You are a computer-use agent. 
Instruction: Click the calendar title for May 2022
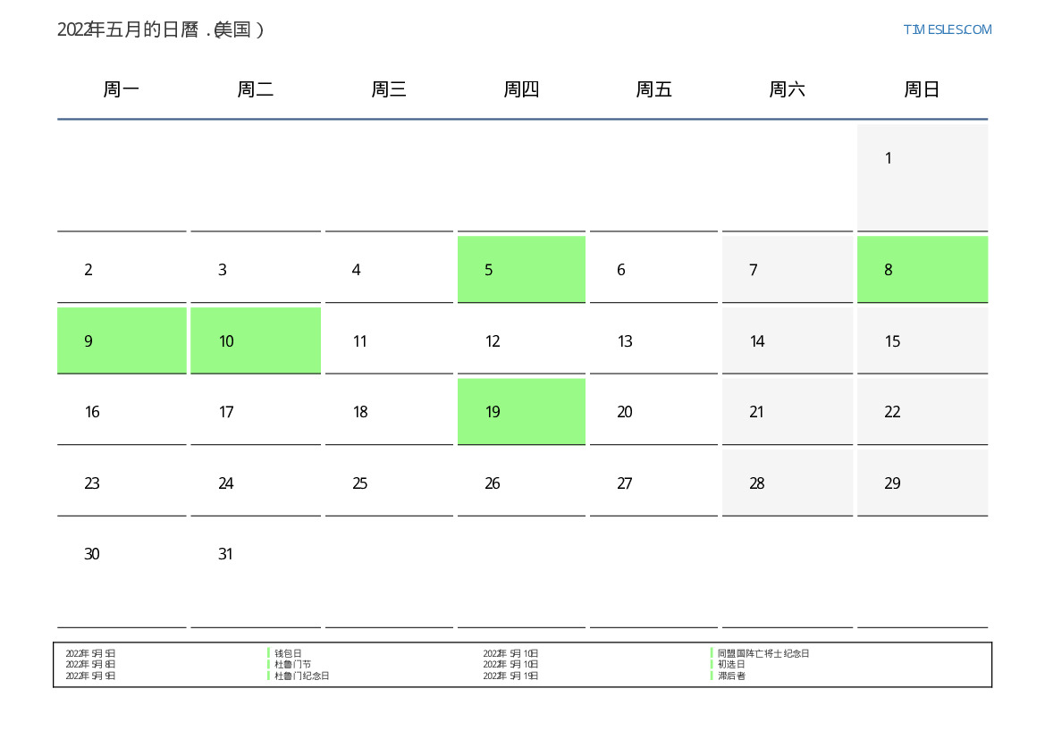[x=161, y=29]
